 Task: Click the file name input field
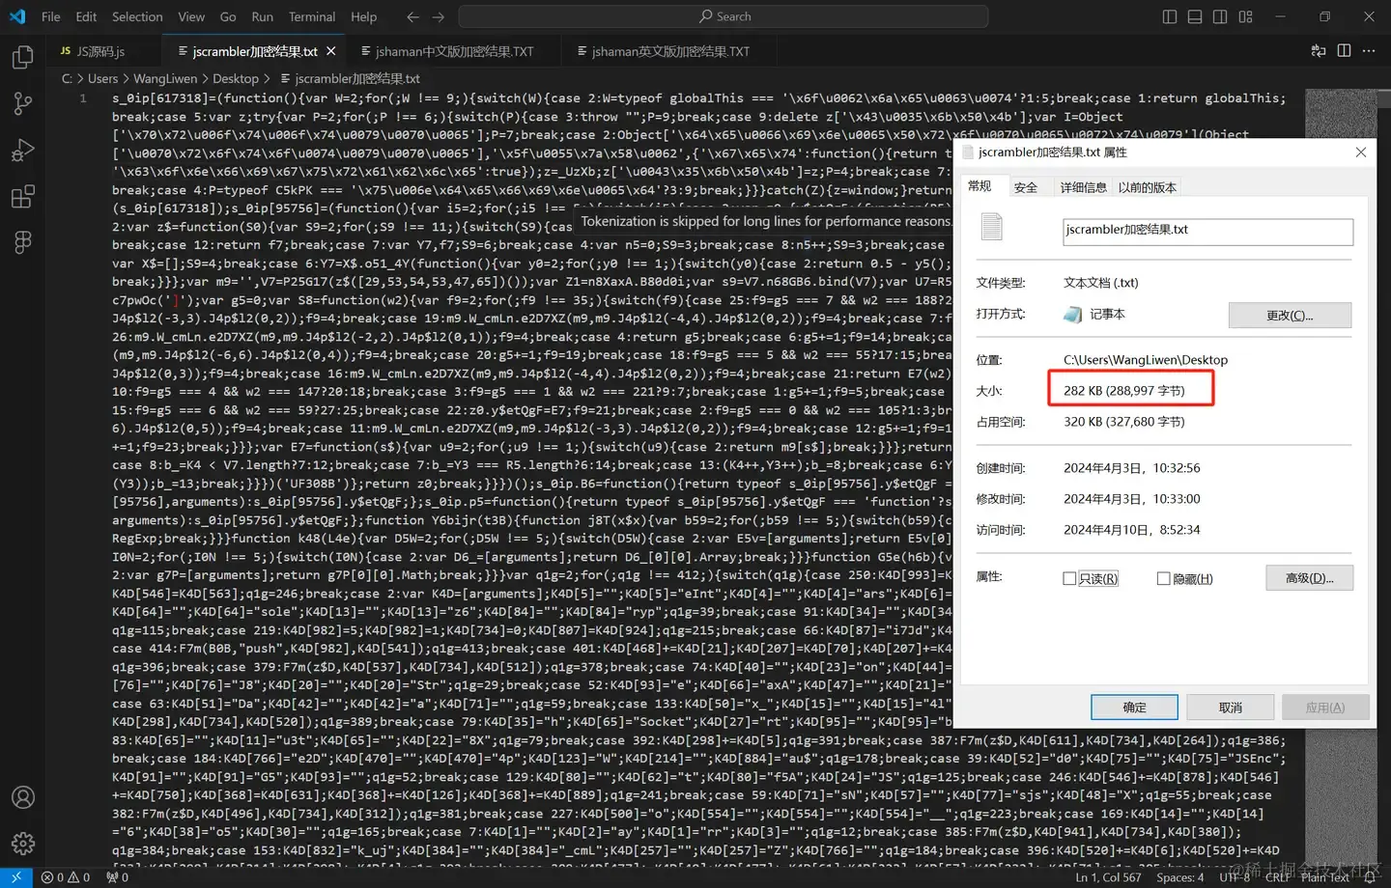pos(1207,231)
